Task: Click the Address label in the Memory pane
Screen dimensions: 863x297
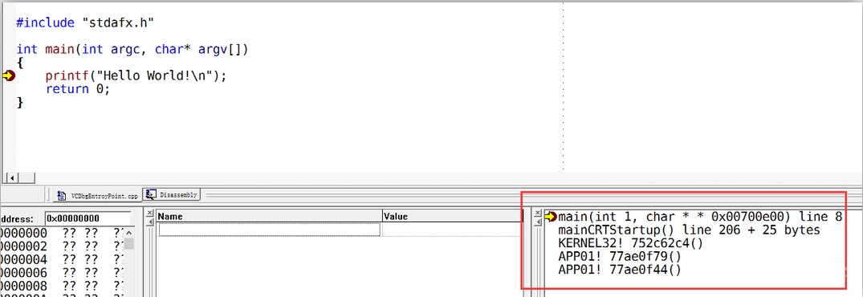Action: pos(17,218)
